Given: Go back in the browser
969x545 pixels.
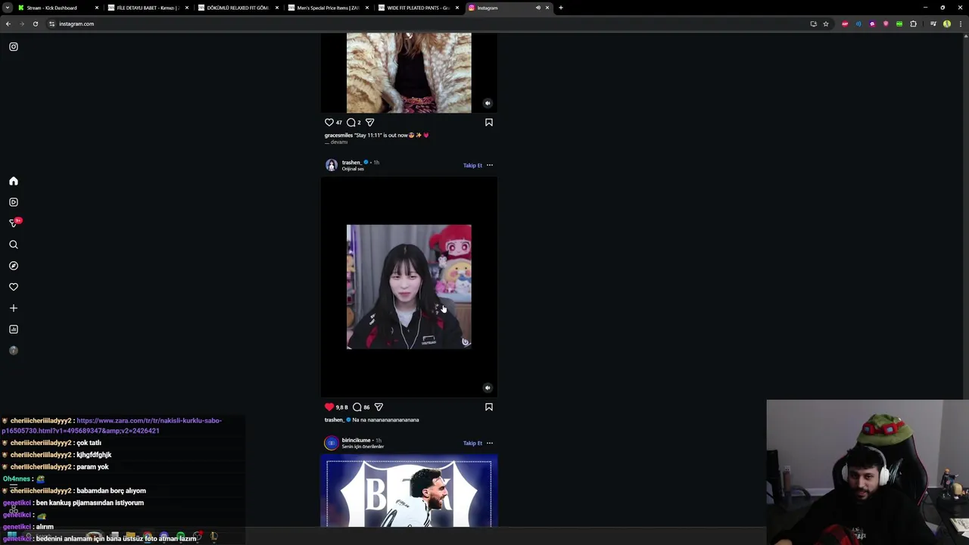Looking at the screenshot, I should pyautogui.click(x=8, y=23).
